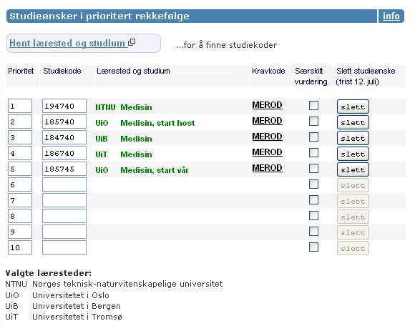Select the empty studiekode field for priority 6
Viewport: 415px width, 326px height.
point(64,184)
